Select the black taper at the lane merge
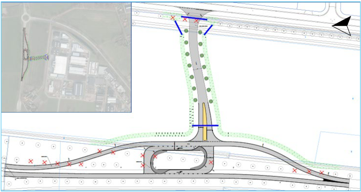 (332, 179)
